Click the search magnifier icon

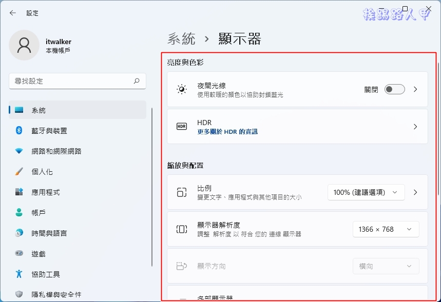click(137, 81)
